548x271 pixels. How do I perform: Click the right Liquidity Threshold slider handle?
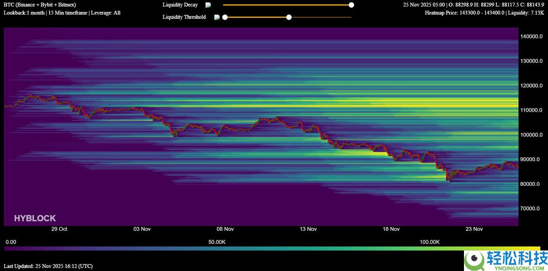click(289, 17)
